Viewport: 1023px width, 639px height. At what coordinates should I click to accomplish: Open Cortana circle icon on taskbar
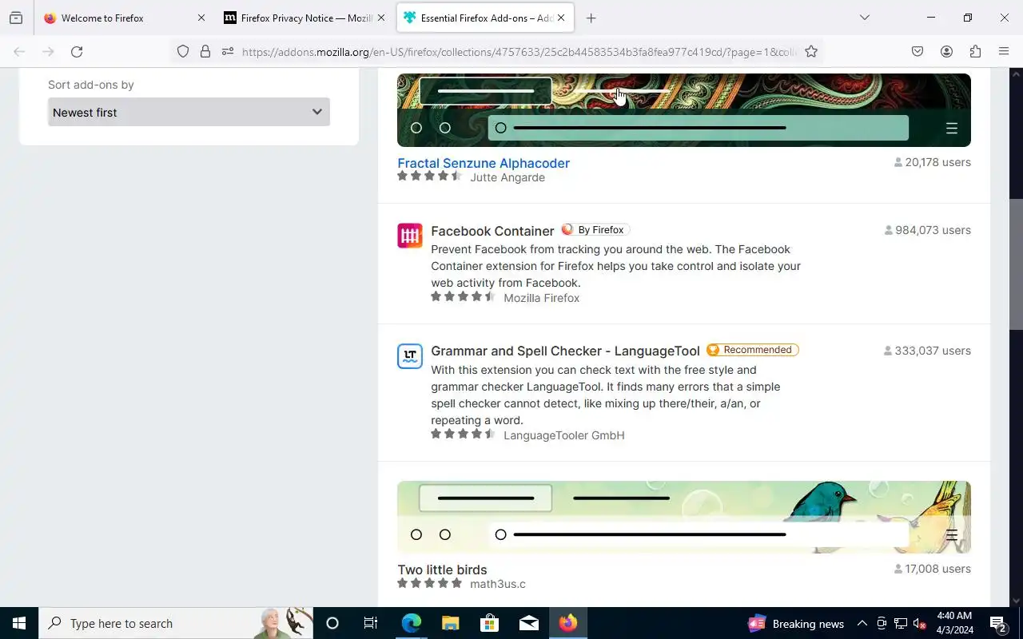[x=332, y=623]
